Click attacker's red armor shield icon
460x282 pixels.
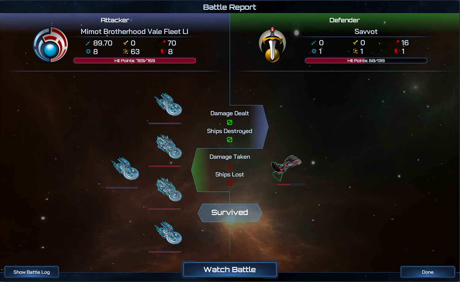(x=163, y=51)
